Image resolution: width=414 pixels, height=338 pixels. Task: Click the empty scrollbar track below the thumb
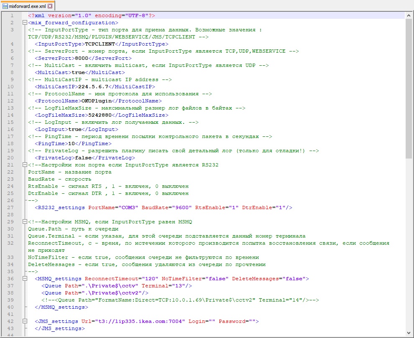[x=409, y=251]
